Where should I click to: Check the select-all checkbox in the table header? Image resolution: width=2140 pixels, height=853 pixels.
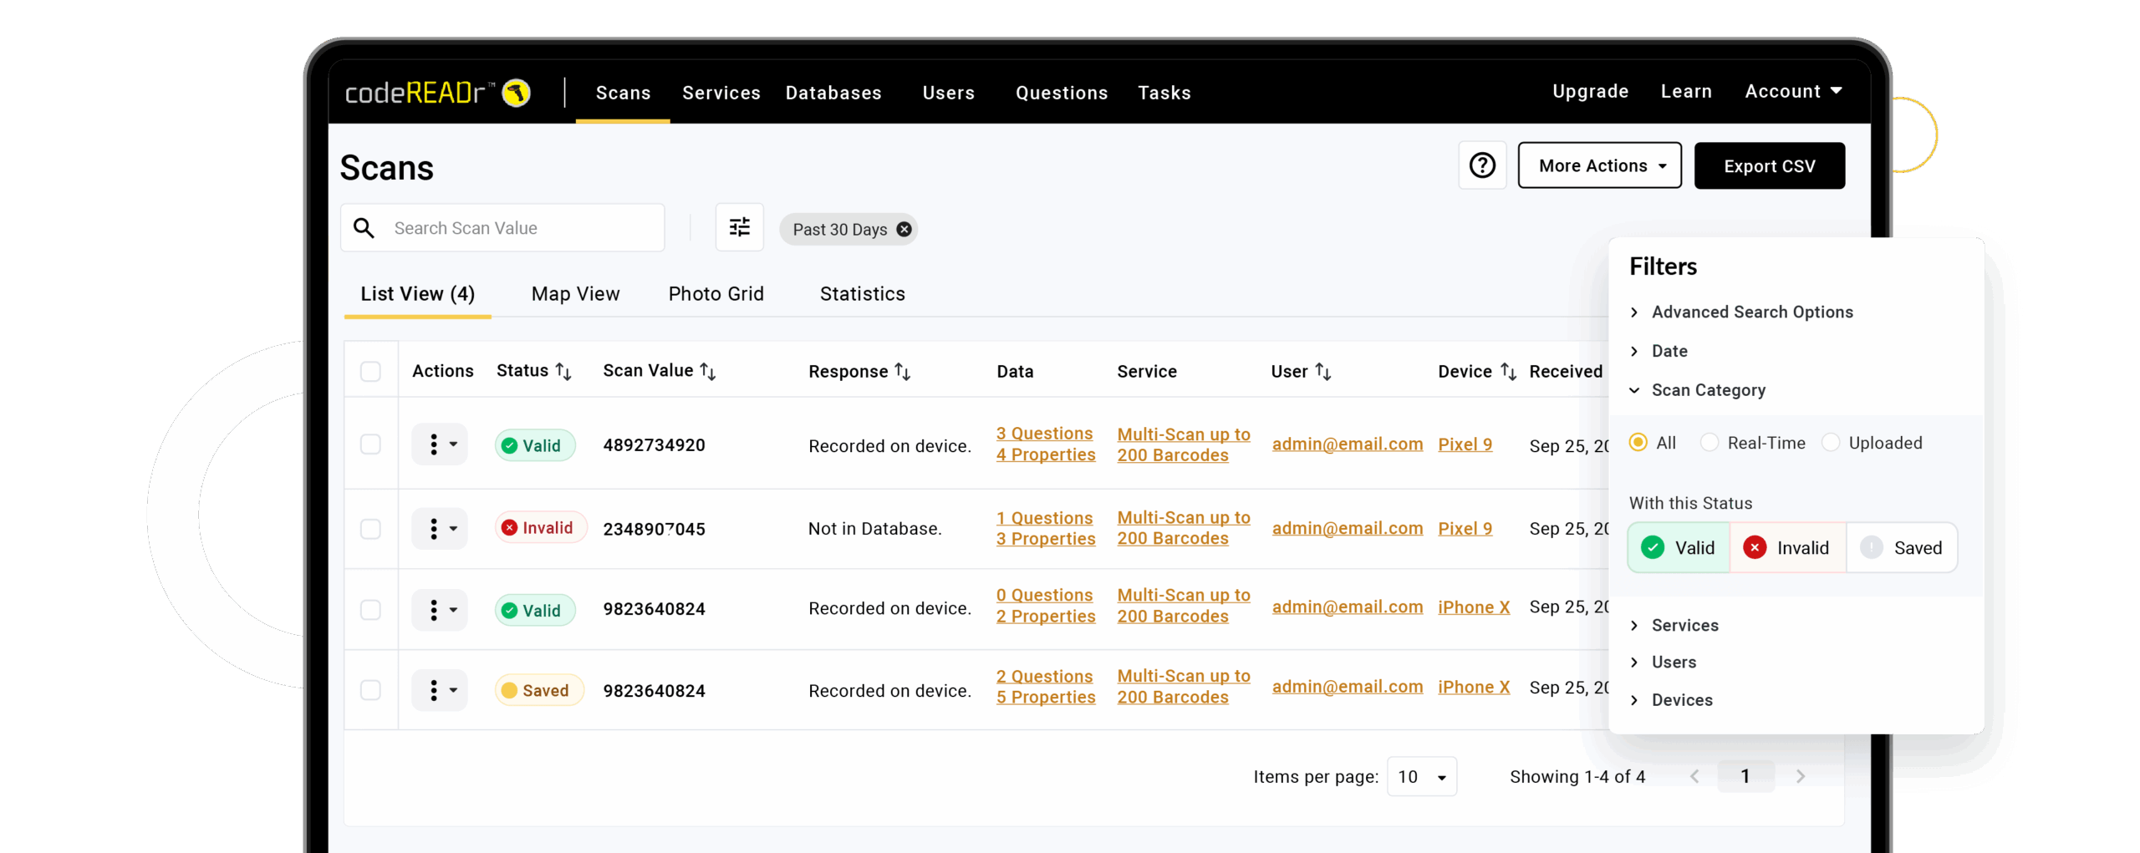point(370,372)
